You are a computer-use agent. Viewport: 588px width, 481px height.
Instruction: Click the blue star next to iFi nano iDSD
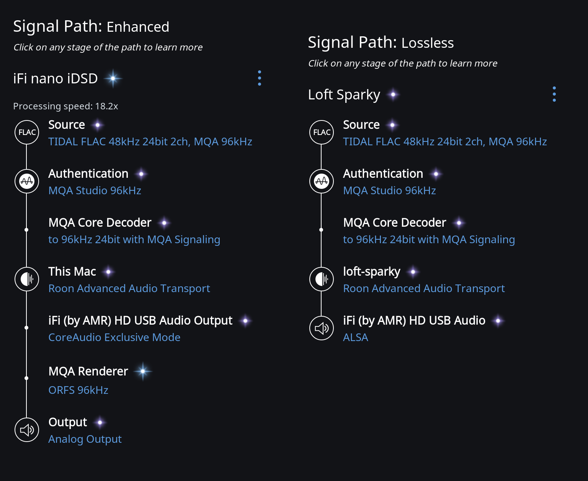point(113,78)
